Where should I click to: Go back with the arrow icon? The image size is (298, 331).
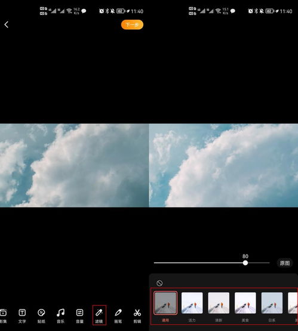(7, 24)
